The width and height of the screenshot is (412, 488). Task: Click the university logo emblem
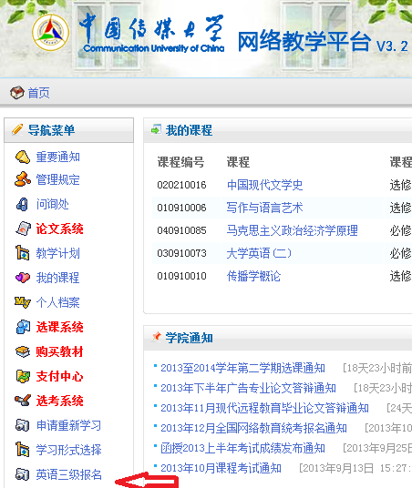[50, 32]
